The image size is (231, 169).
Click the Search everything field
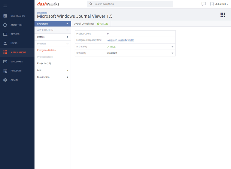(x=130, y=4)
